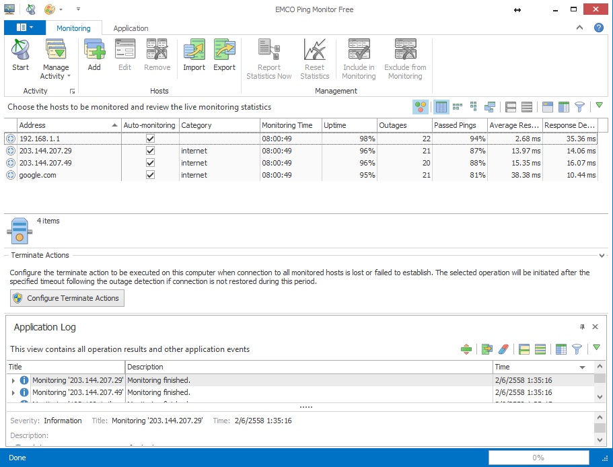Screen dimensions: 613x467
Task: Open the Help question mark icon
Action: click(x=598, y=28)
